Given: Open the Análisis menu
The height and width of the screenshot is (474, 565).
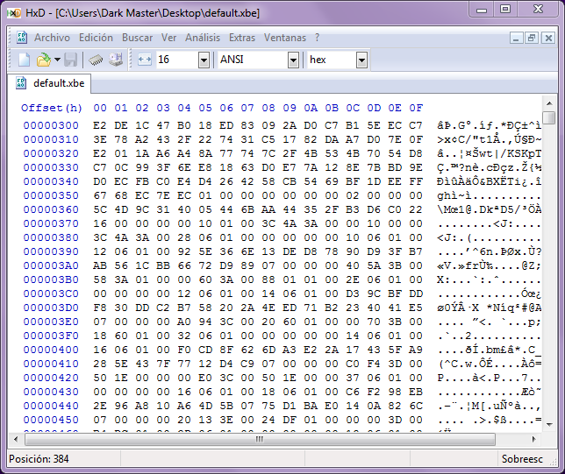Looking at the screenshot, I should 203,38.
